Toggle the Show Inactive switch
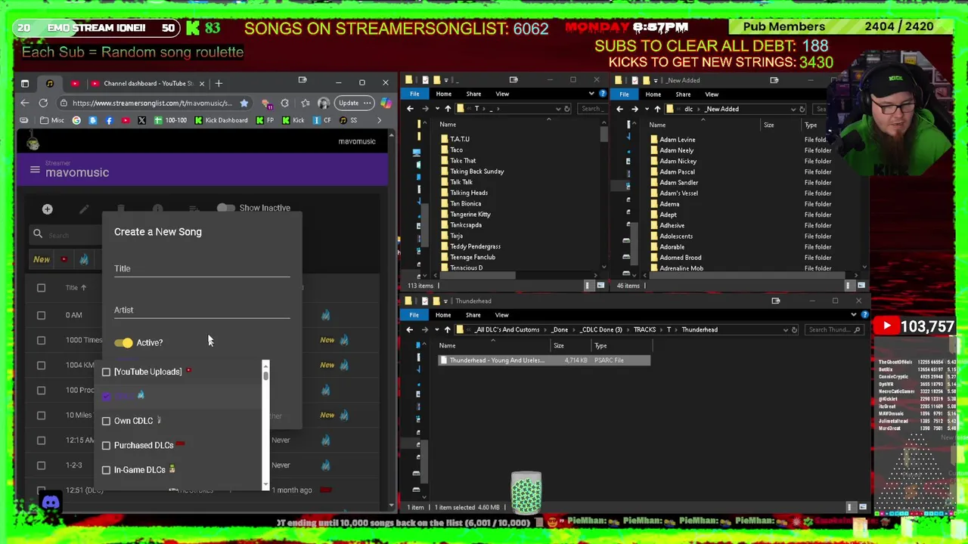The height and width of the screenshot is (544, 968). (x=225, y=208)
